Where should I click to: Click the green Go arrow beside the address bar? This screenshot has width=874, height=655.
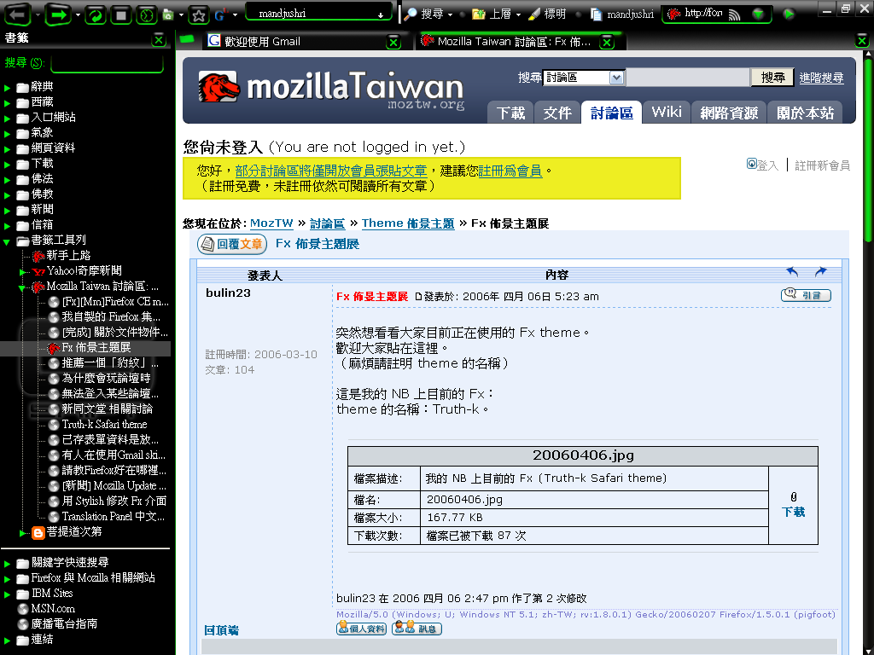789,14
